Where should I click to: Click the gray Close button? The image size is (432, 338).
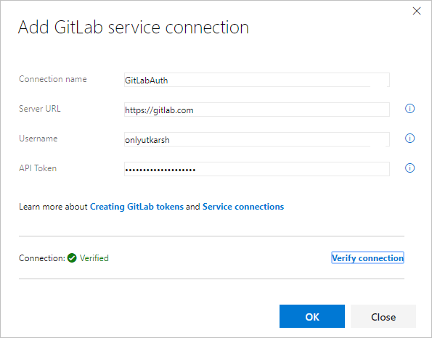pos(383,316)
